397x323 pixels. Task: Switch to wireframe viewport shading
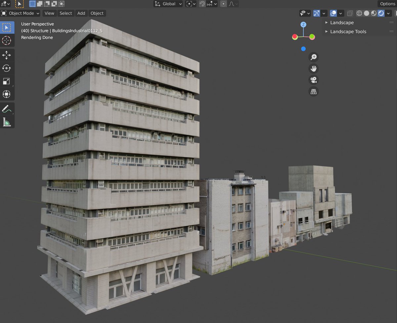click(x=359, y=13)
